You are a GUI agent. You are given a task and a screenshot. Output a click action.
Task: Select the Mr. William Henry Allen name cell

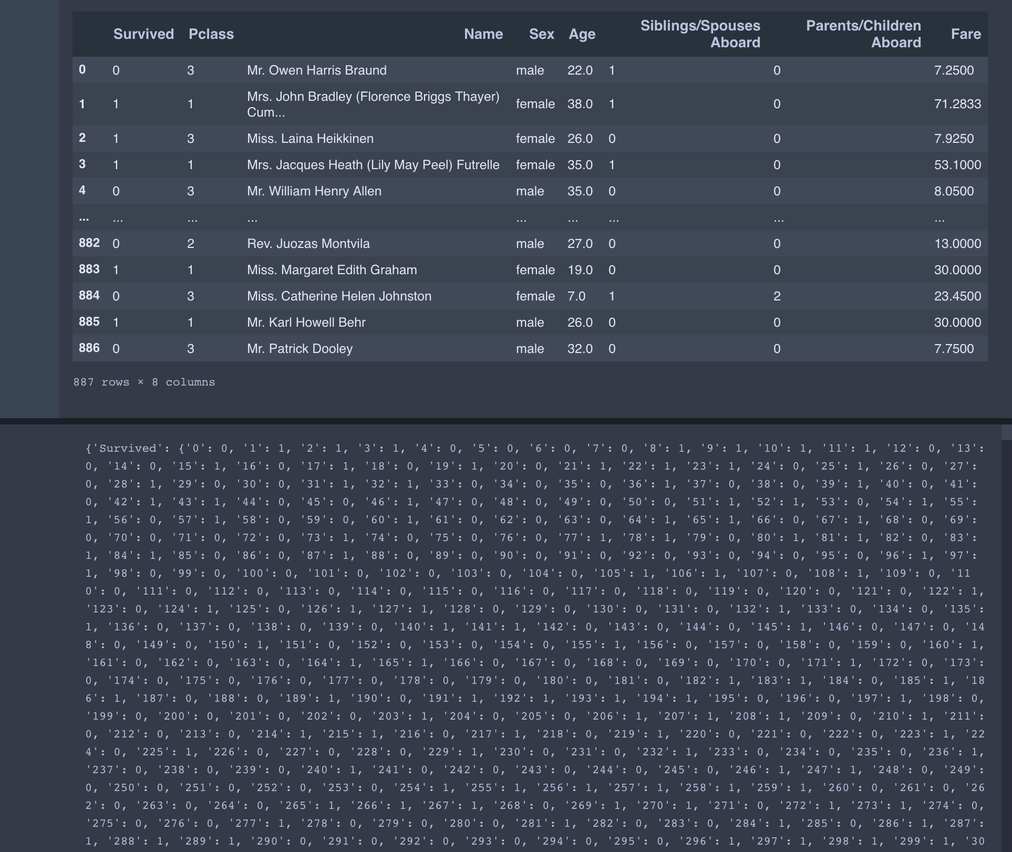pyautogui.click(x=314, y=191)
